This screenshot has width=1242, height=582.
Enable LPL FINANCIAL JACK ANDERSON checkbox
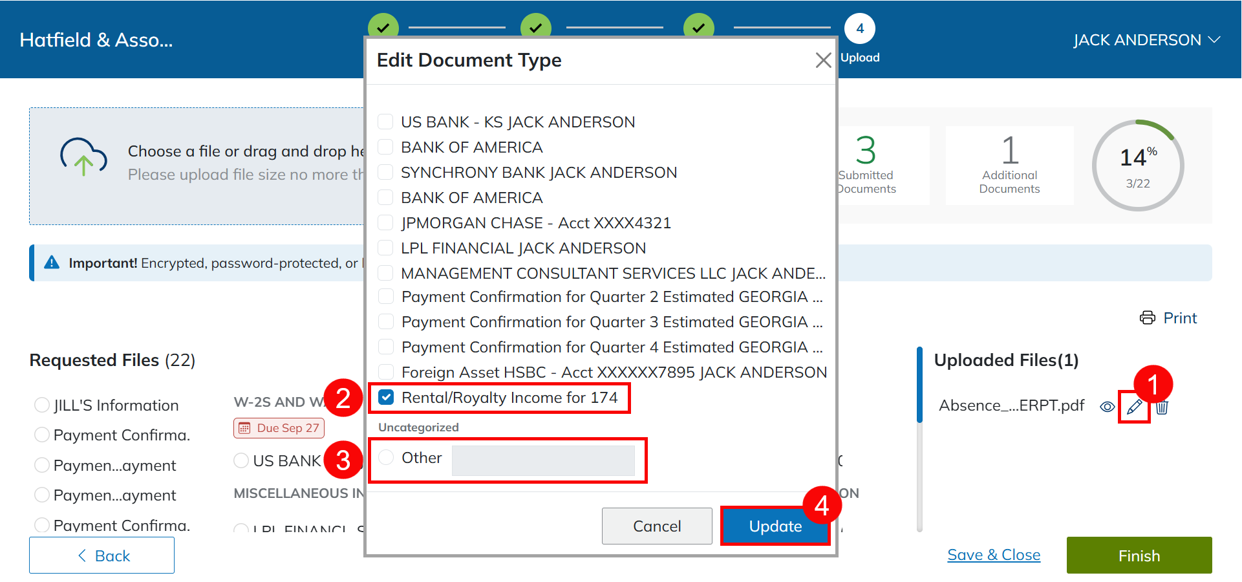point(385,248)
